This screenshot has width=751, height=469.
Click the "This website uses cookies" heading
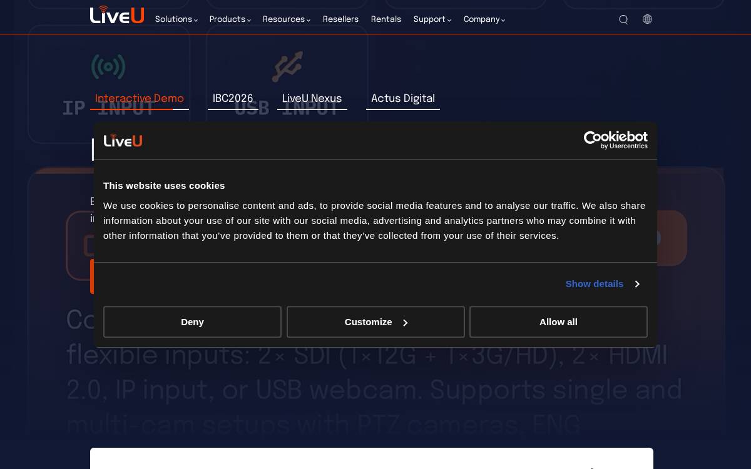pos(164,186)
